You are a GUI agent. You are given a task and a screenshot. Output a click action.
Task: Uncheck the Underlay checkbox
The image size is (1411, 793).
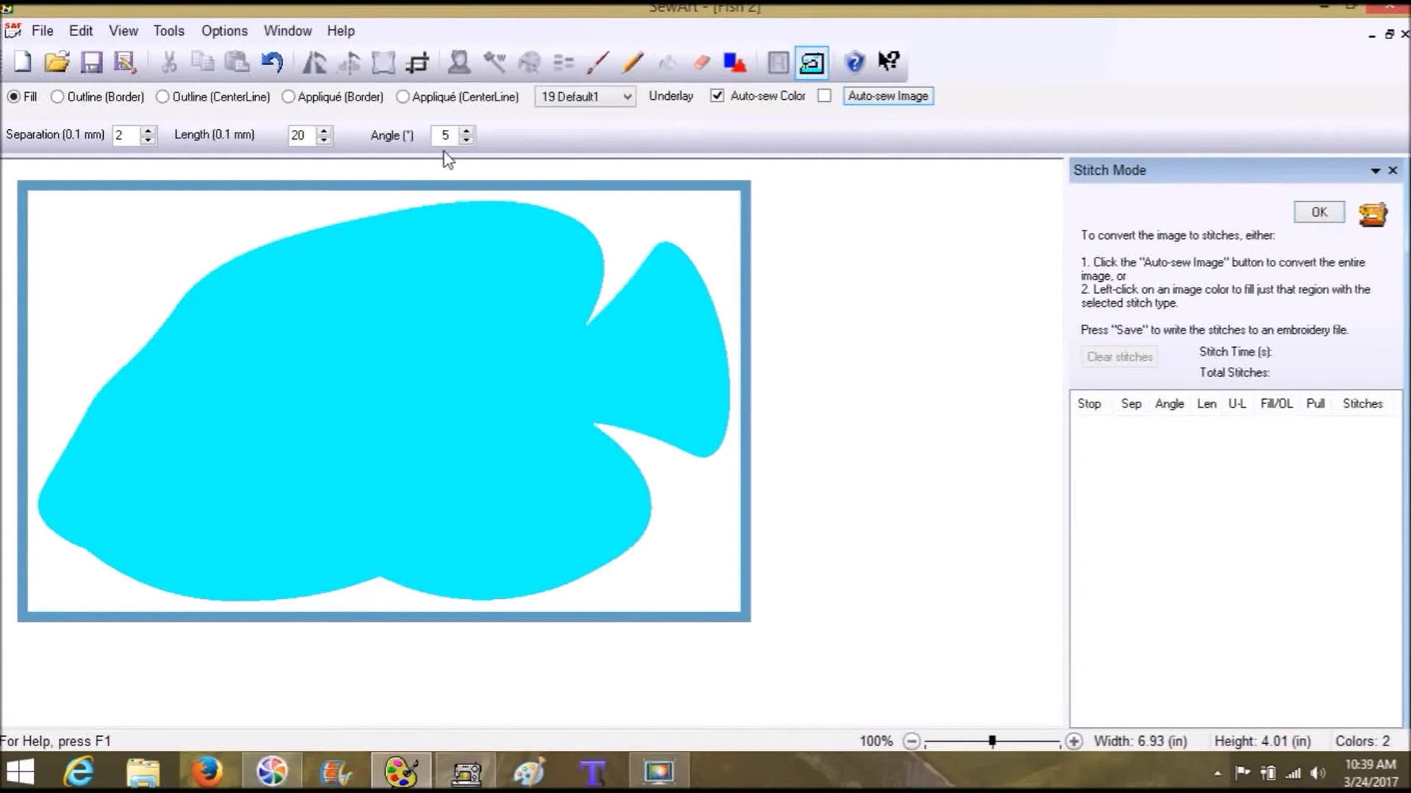717,96
